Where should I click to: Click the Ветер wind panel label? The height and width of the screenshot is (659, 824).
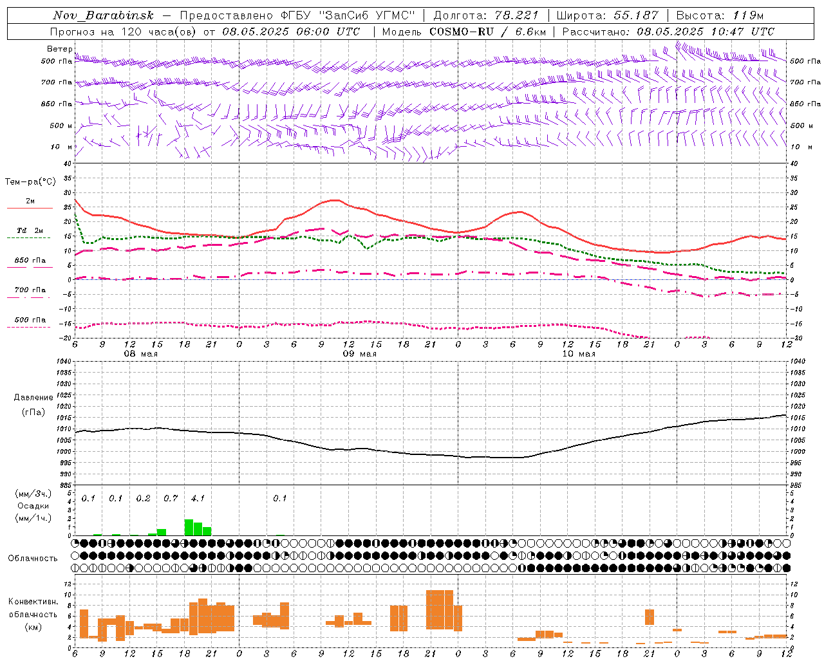[59, 49]
